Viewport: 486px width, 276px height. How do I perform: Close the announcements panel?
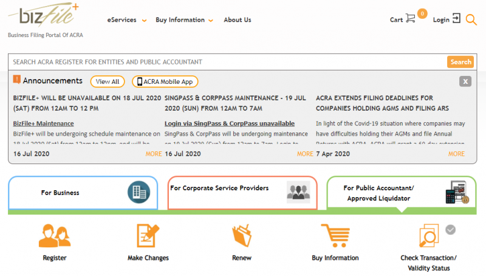[x=465, y=81]
